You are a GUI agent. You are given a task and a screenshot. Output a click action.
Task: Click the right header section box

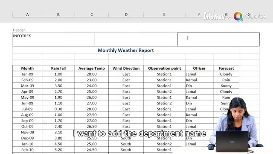coord(218,39)
